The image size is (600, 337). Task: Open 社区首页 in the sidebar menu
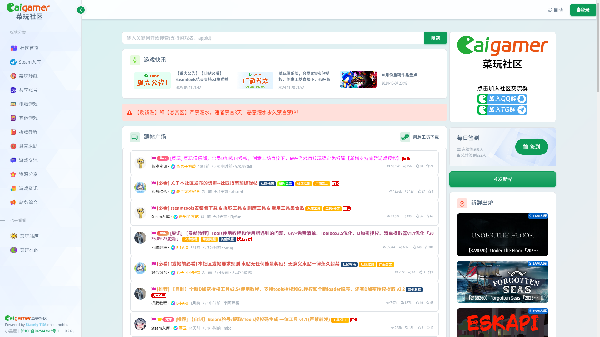click(29, 48)
